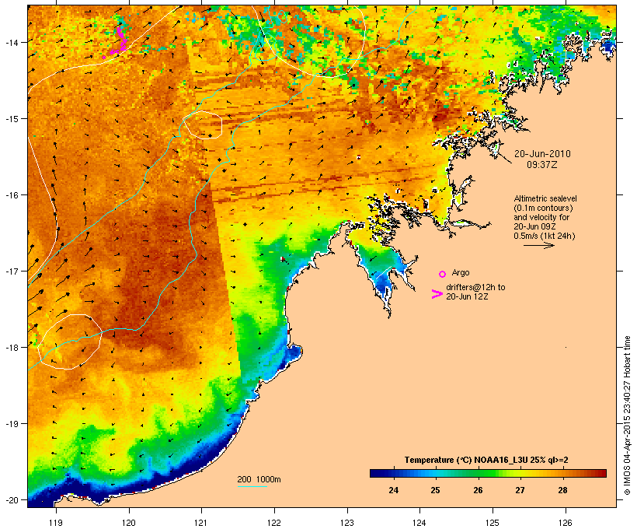Click the "and velocity for" legend line
637x529 pixels.
click(541, 217)
